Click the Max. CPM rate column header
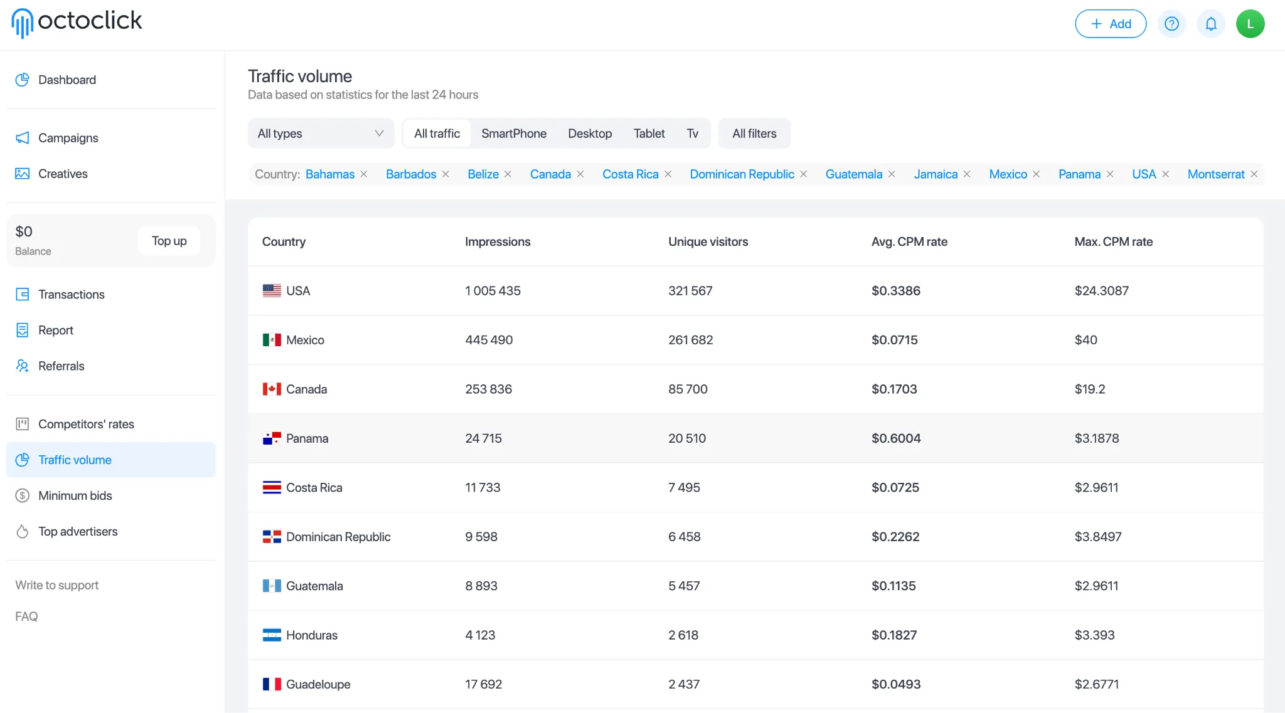Screen dimensions: 1285x713 [x=1114, y=242]
